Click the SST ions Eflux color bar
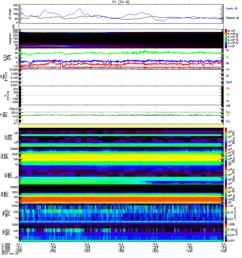This screenshot has height=258, width=242. click(x=226, y=137)
